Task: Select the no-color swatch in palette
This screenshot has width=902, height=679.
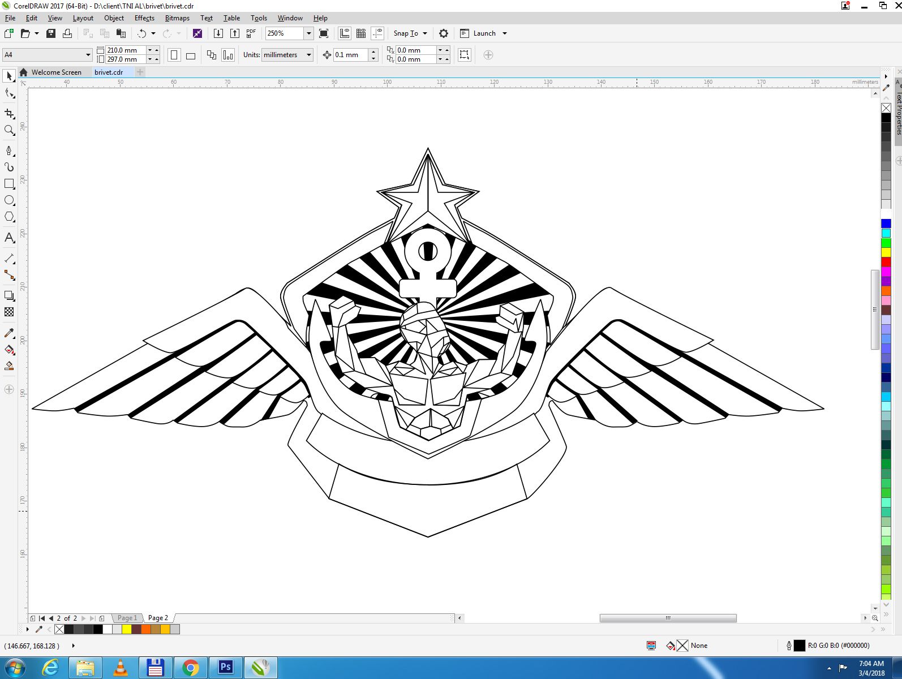Action: [x=886, y=108]
